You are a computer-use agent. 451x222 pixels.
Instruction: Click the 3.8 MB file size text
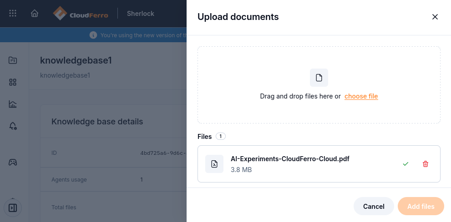(241, 170)
